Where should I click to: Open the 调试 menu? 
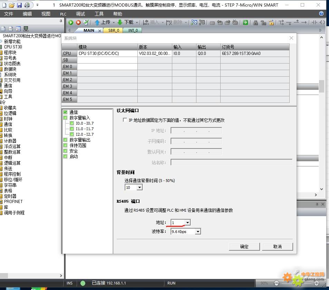(80, 14)
